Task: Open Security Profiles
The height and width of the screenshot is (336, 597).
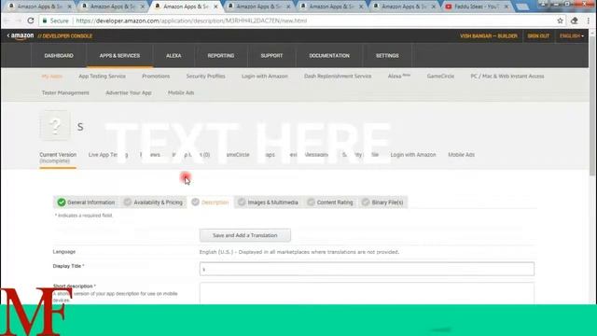Action: (205, 77)
